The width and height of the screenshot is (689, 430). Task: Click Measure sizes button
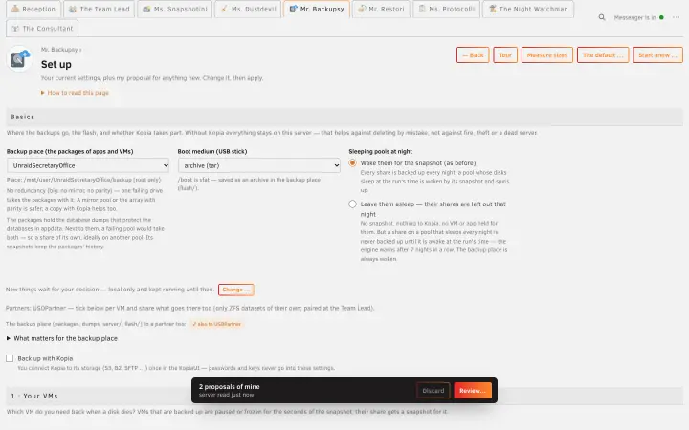(547, 55)
